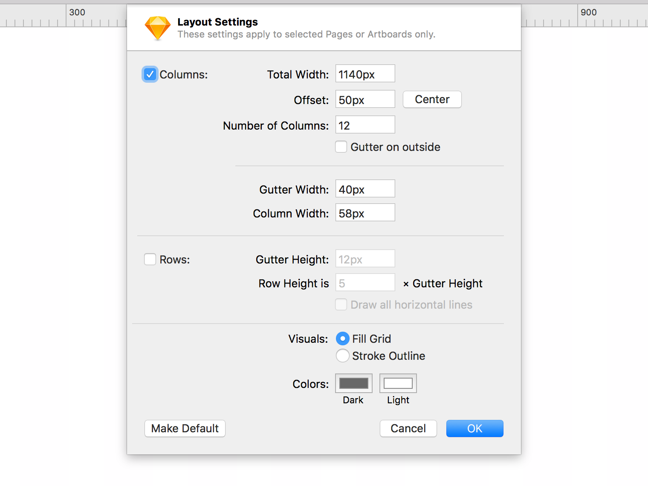Open the Dark color swatch
Viewport: 648px width, 486px height.
(x=353, y=383)
